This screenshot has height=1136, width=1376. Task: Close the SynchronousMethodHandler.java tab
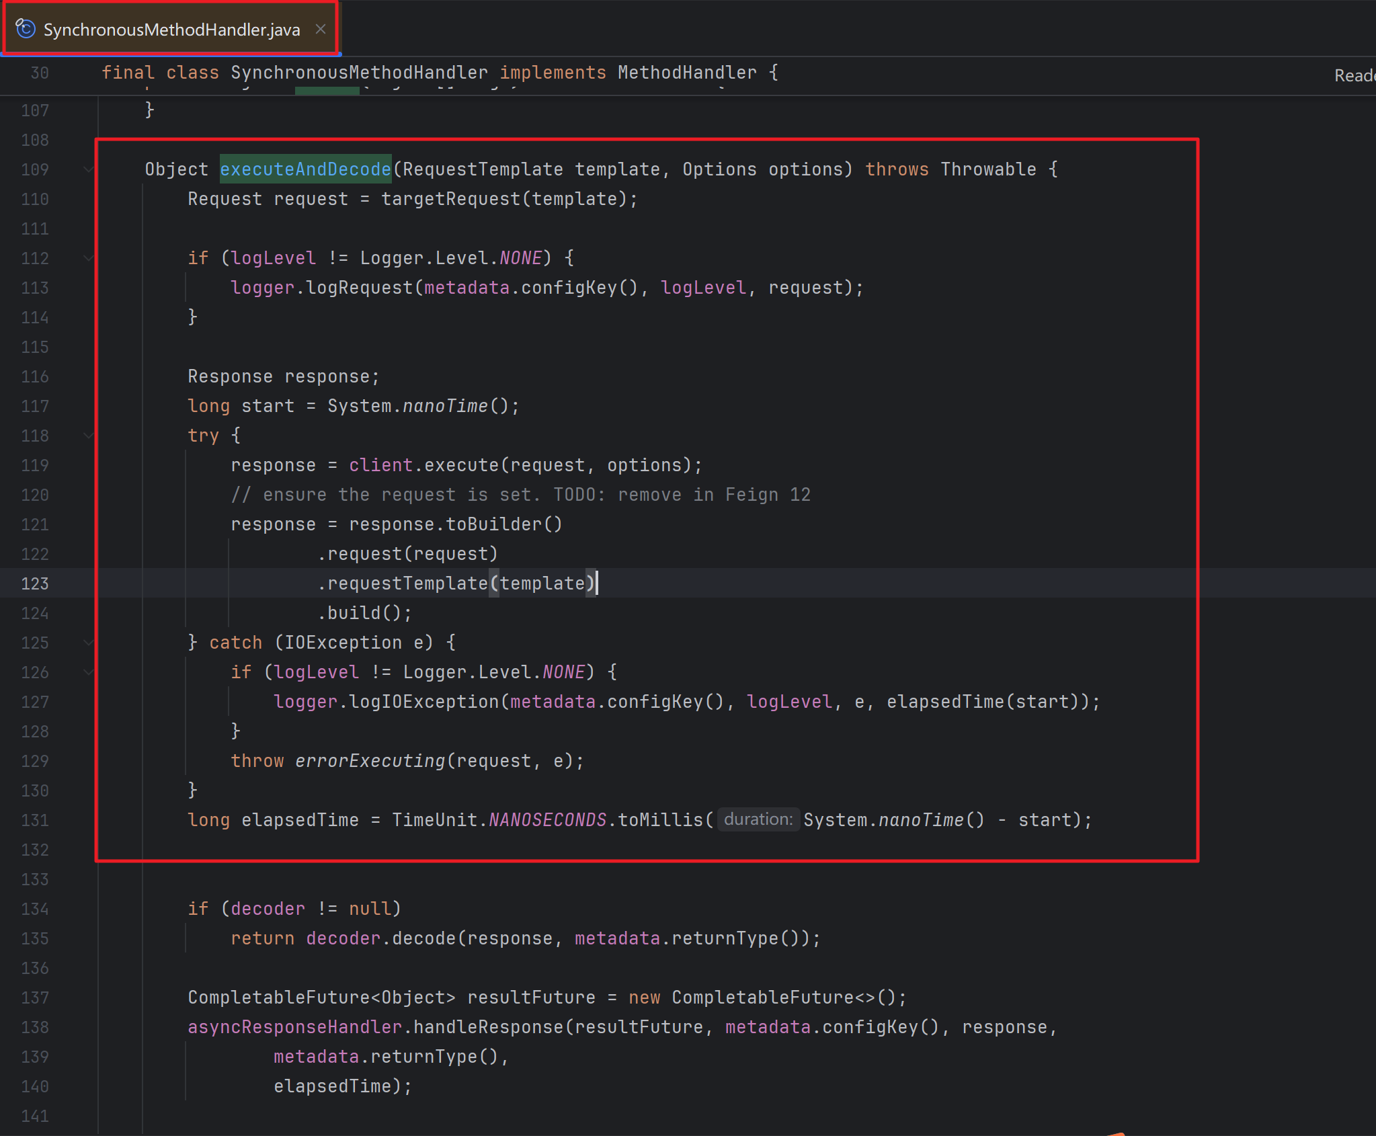point(321,29)
